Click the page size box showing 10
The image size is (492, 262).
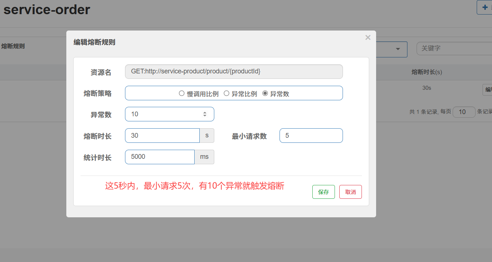[x=464, y=112]
